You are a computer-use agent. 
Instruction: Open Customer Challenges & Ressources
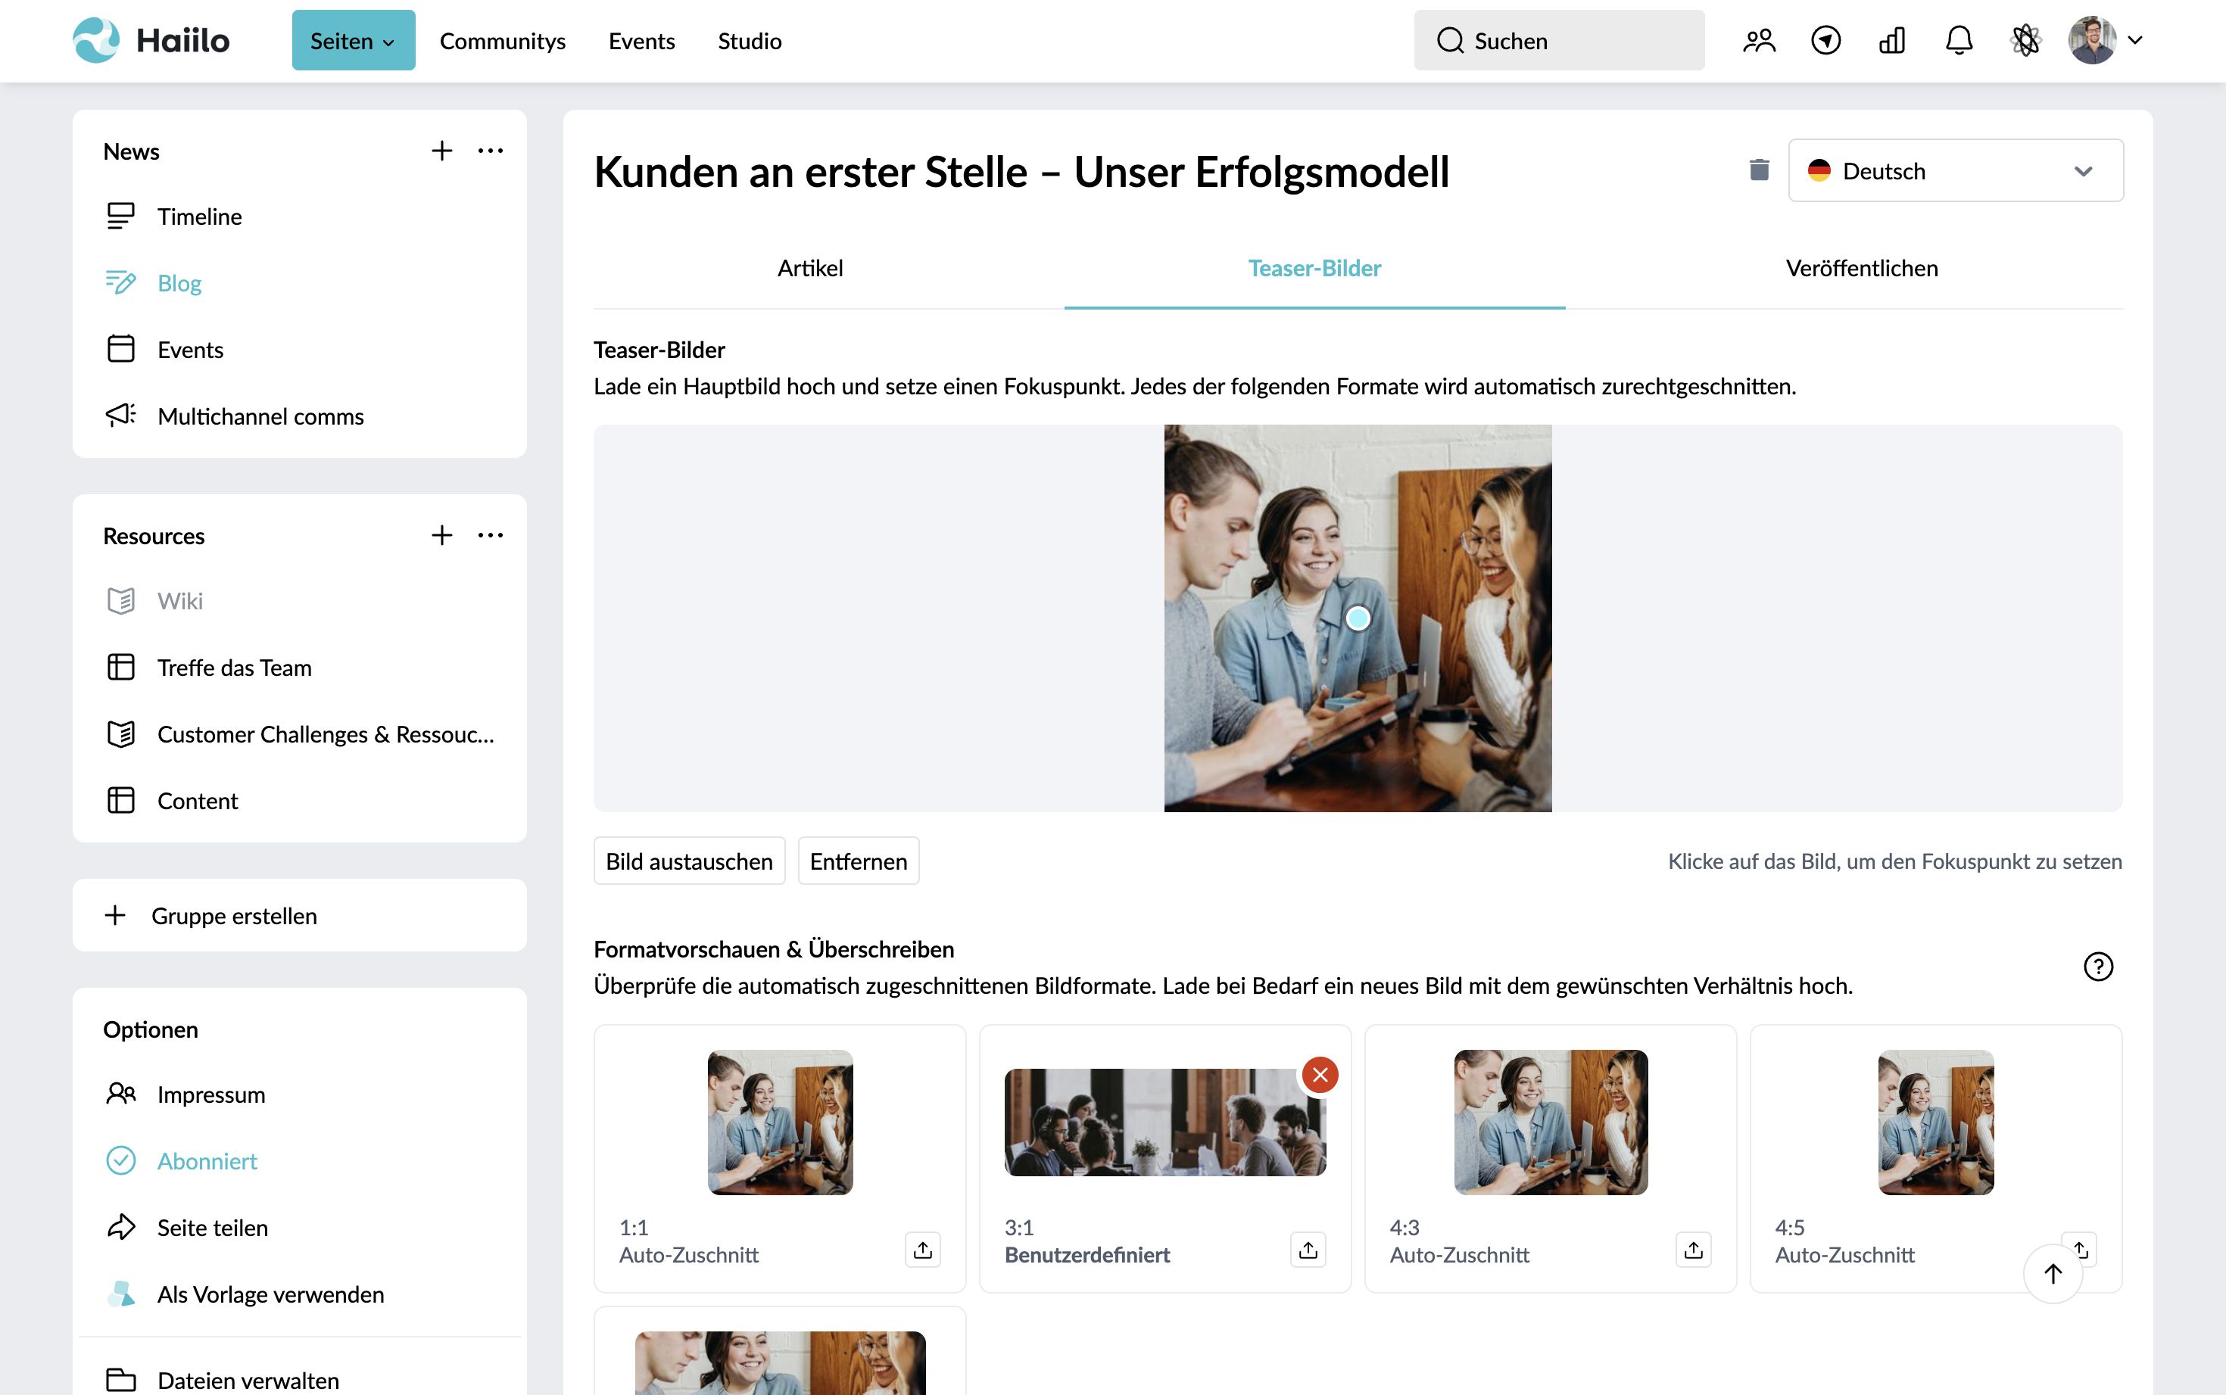tap(299, 733)
